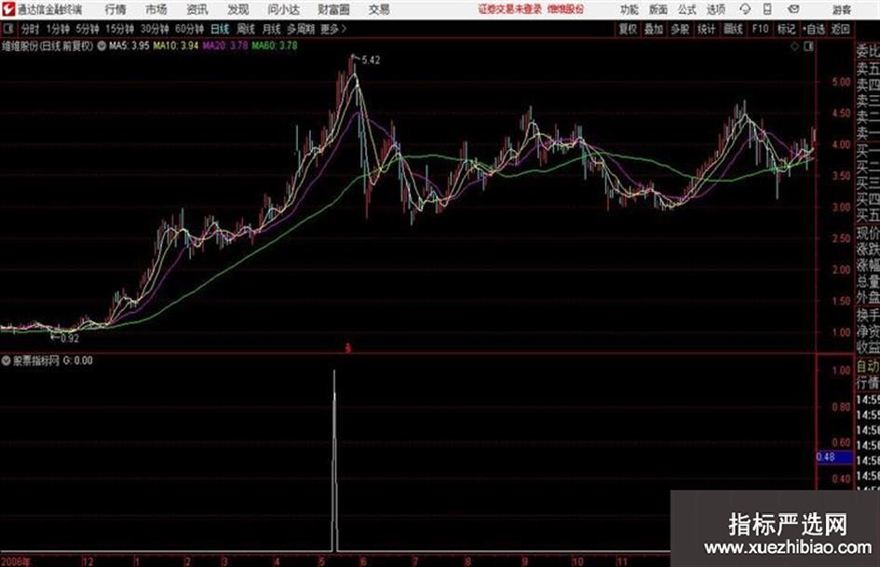Click the 0.92 low price label

tap(70, 339)
